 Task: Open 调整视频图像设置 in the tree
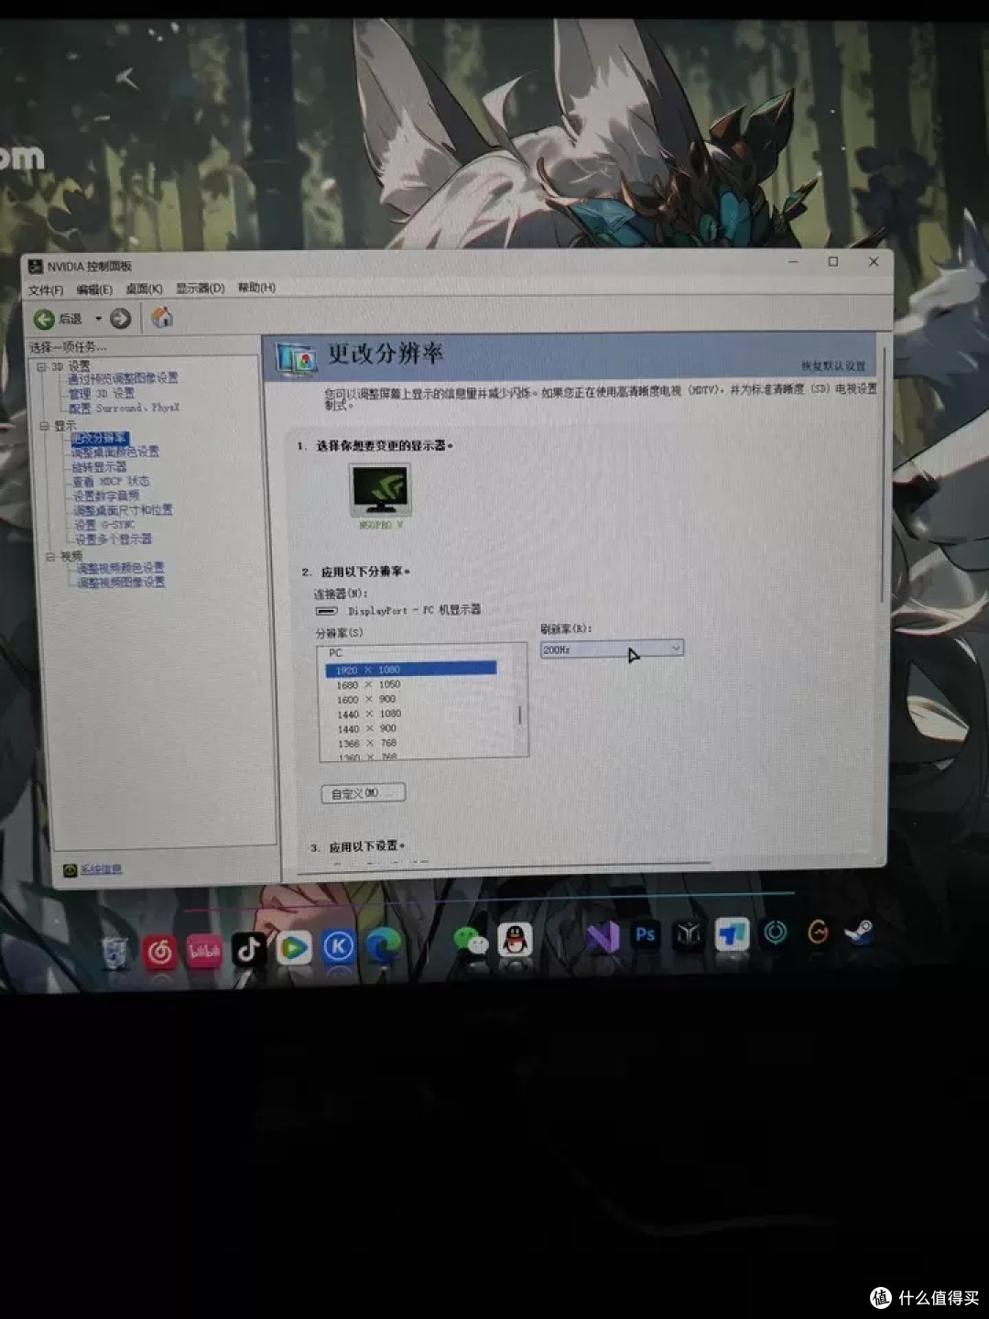point(121,582)
